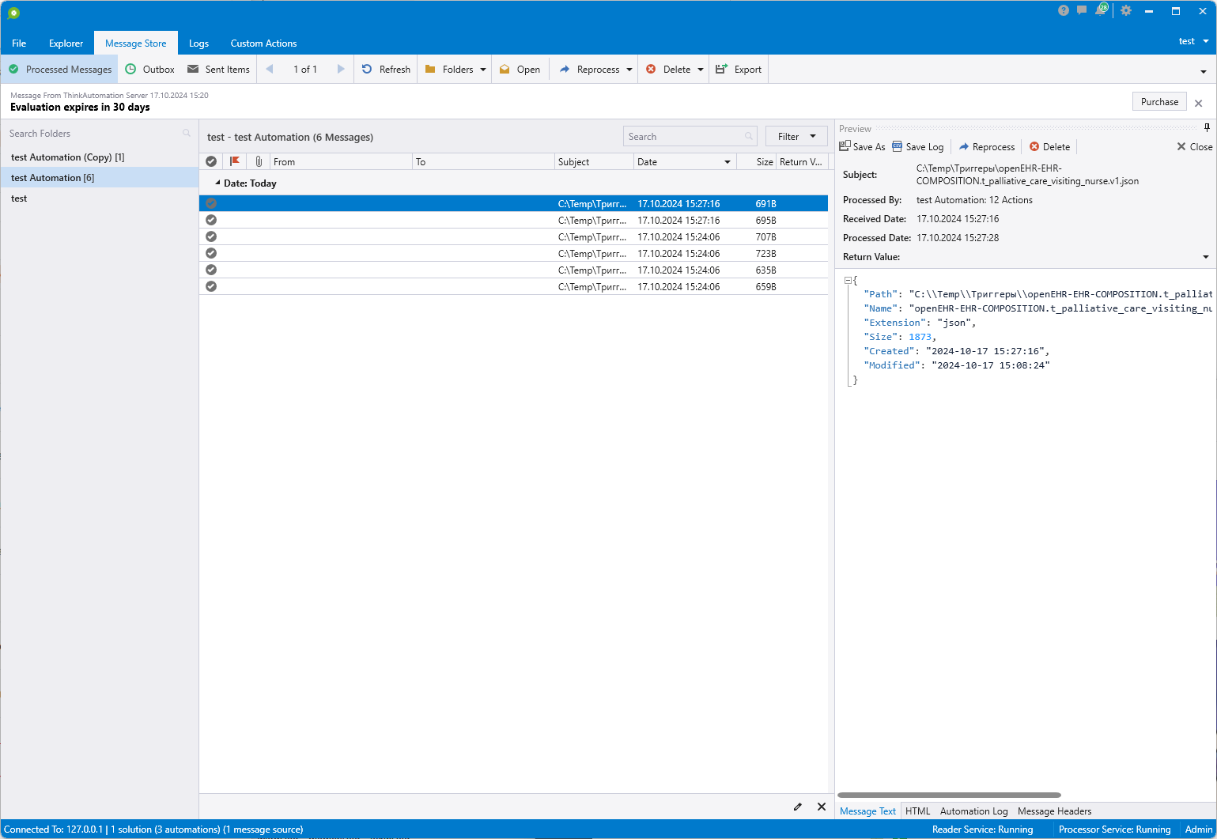
Task: Open the Filter dropdown
Action: (796, 136)
